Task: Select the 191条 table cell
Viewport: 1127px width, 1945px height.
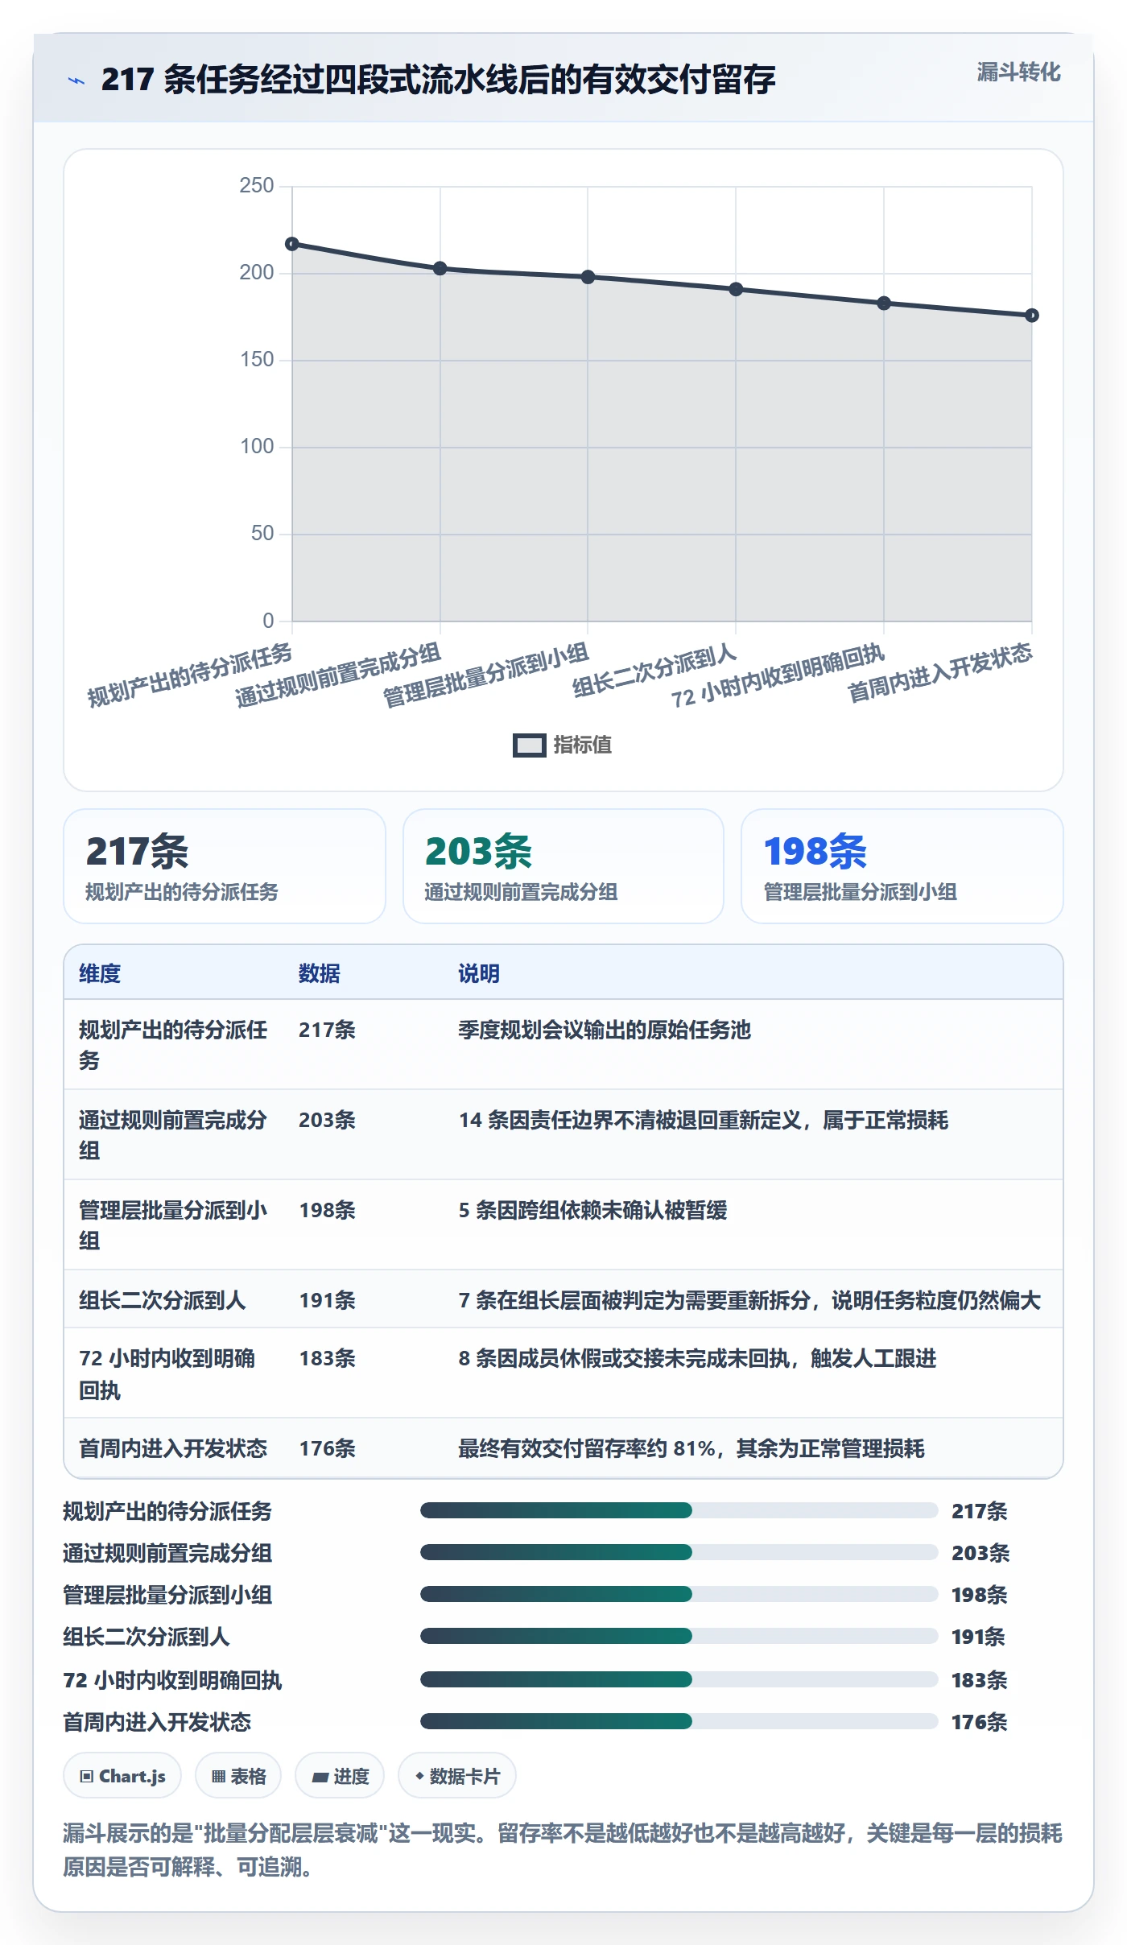Action: [x=327, y=1300]
